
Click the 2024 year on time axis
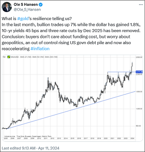[132, 139]
